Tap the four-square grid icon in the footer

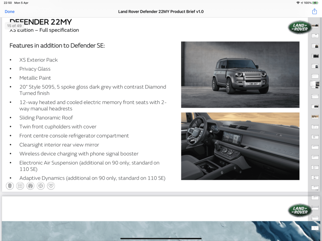20,186
